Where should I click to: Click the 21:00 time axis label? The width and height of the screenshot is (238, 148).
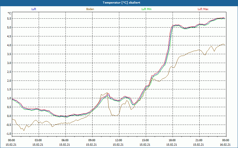click(198, 140)
